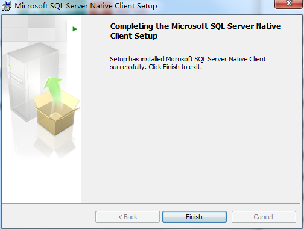The image size is (304, 230).
Task: Click the grayed-out Back button
Action: tap(127, 217)
